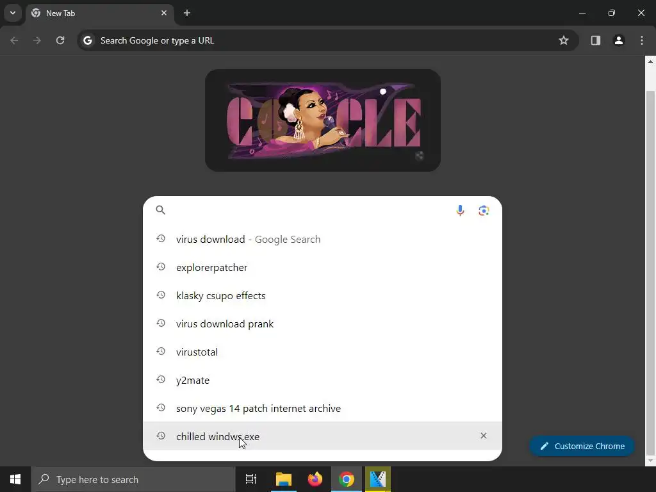Open the tab search dropdown arrow
The height and width of the screenshot is (492, 656).
coord(13,13)
